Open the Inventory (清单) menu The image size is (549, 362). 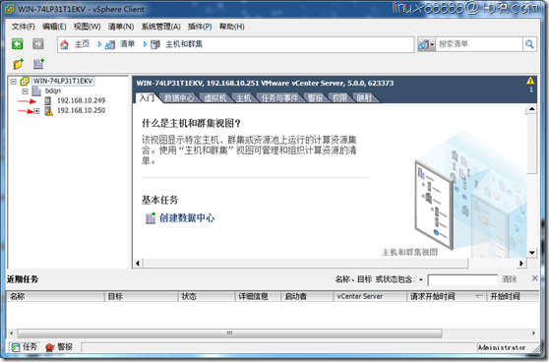121,27
